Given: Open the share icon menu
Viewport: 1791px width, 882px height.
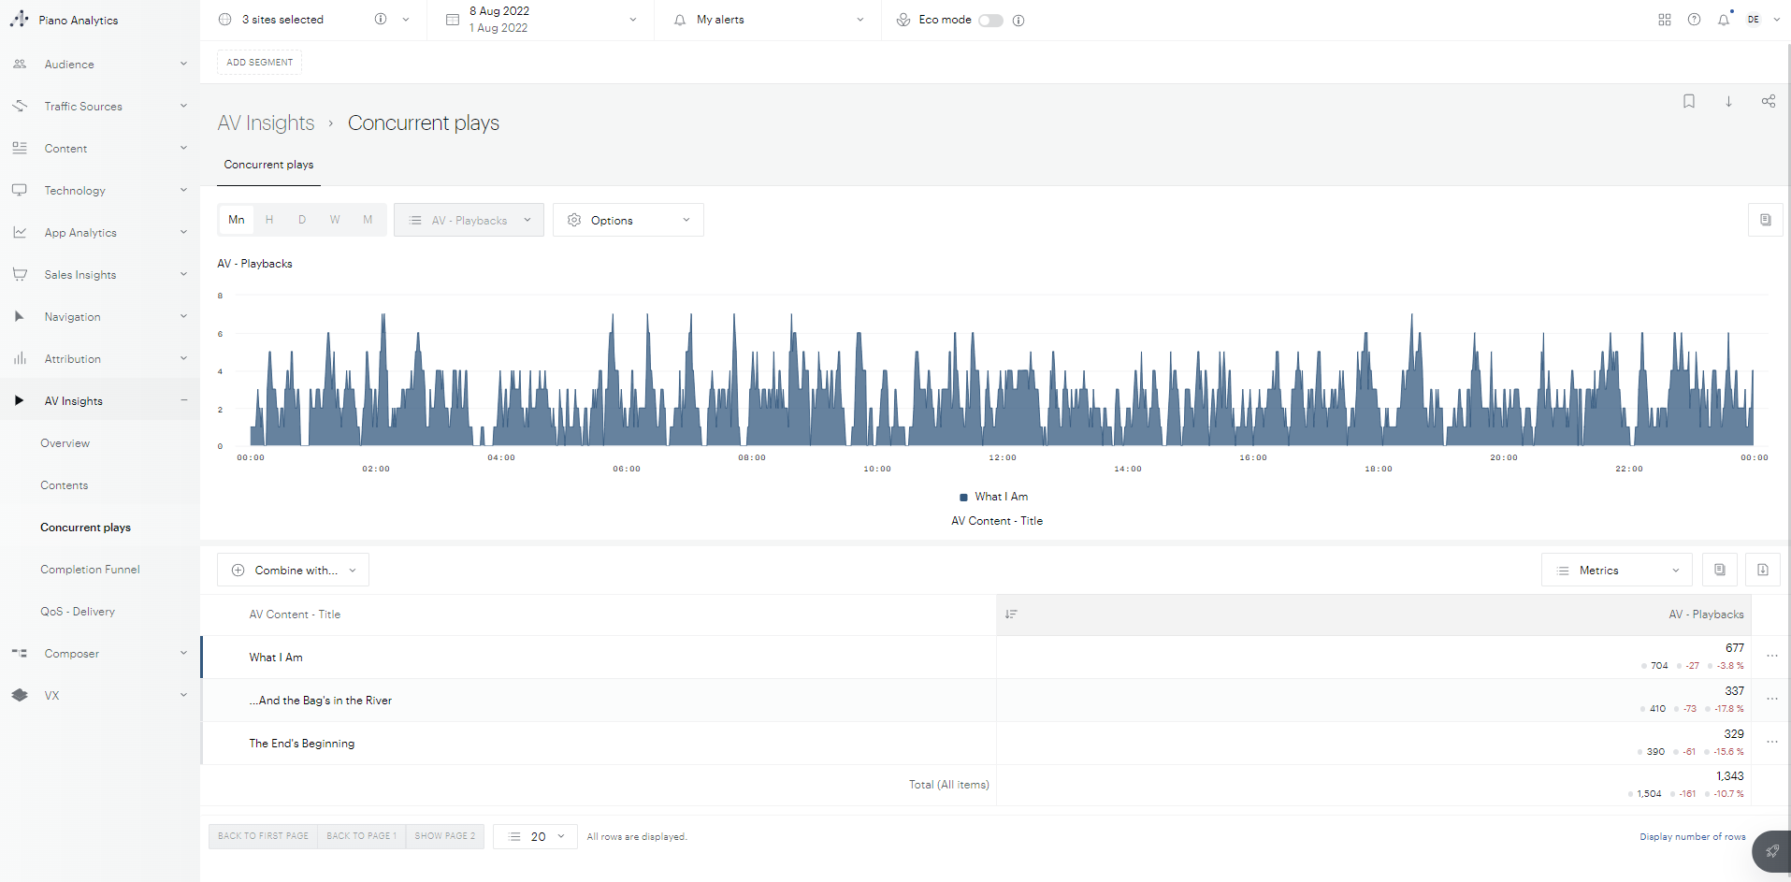Looking at the screenshot, I should 1768,101.
